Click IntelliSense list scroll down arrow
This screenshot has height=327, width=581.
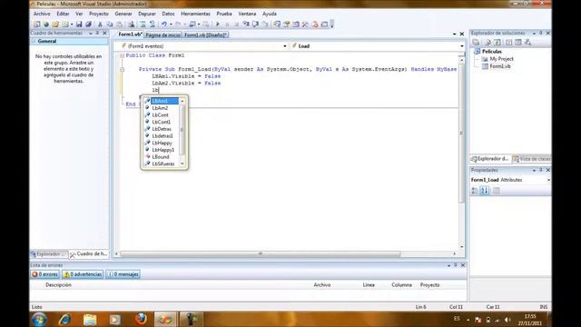(x=182, y=163)
